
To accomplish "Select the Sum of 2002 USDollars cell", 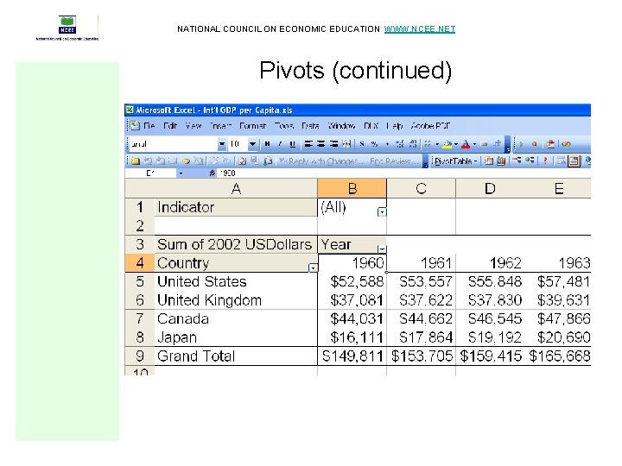I will coord(236,244).
